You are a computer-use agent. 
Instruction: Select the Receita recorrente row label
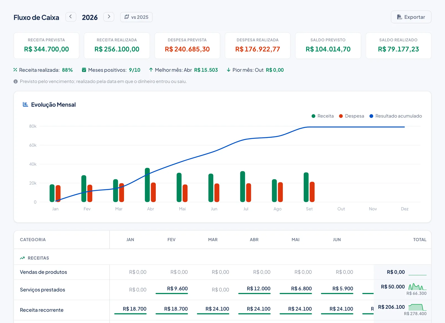(x=42, y=310)
